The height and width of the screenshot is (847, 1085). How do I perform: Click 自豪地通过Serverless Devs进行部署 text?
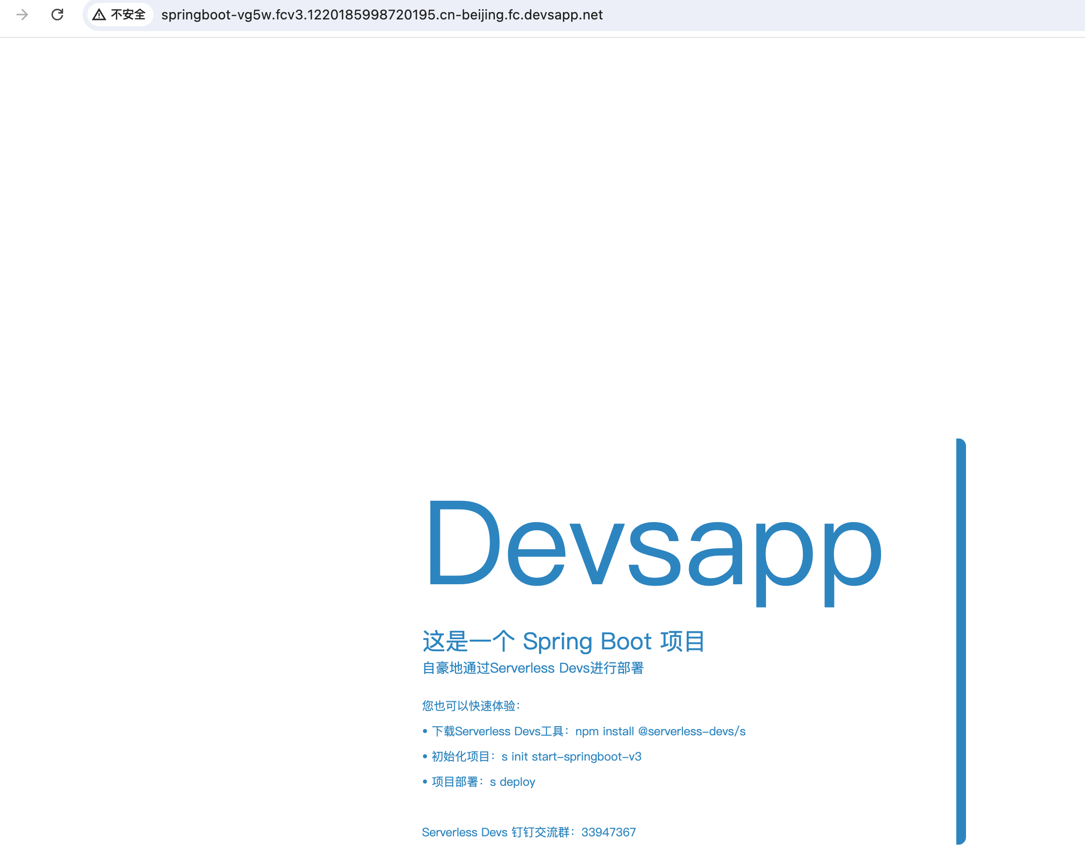pyautogui.click(x=533, y=668)
